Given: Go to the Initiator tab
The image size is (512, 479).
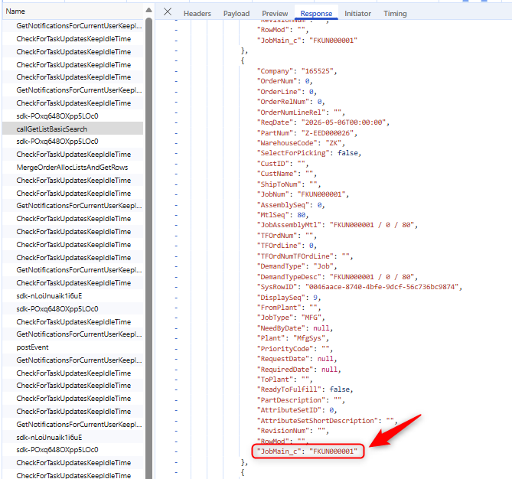Looking at the screenshot, I should coord(357,14).
